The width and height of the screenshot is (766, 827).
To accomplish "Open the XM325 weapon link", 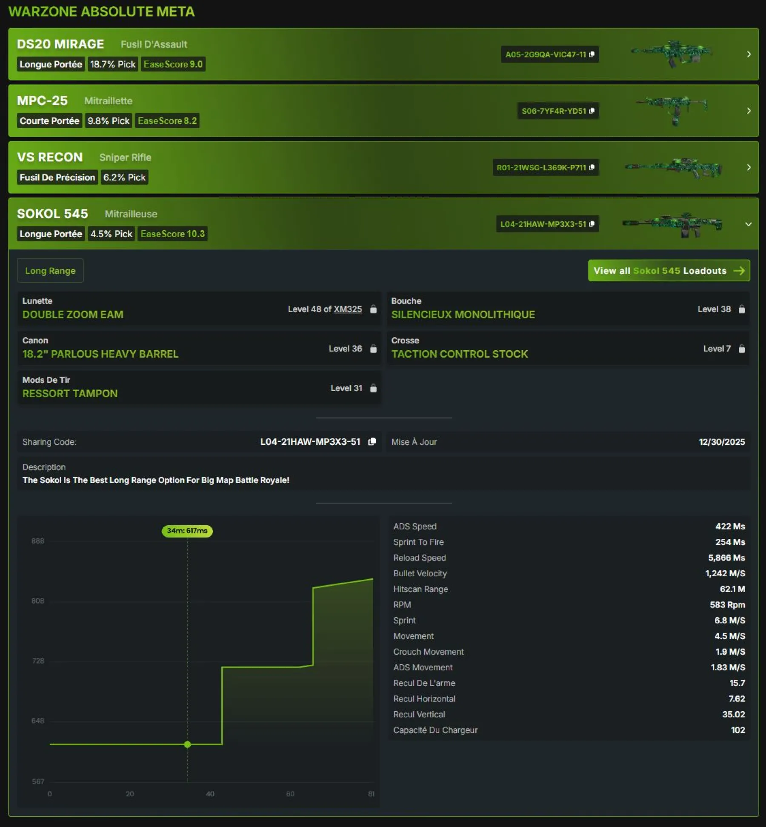I will pyautogui.click(x=348, y=309).
